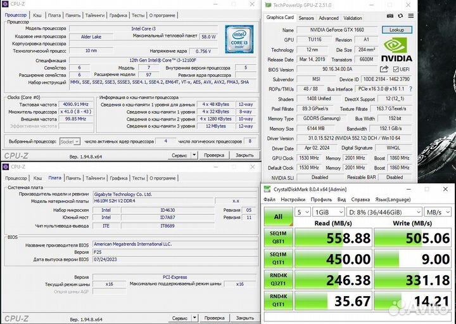Open GPU-Z hamburger menu
Viewport: 456px width, 324px height.
(x=411, y=16)
